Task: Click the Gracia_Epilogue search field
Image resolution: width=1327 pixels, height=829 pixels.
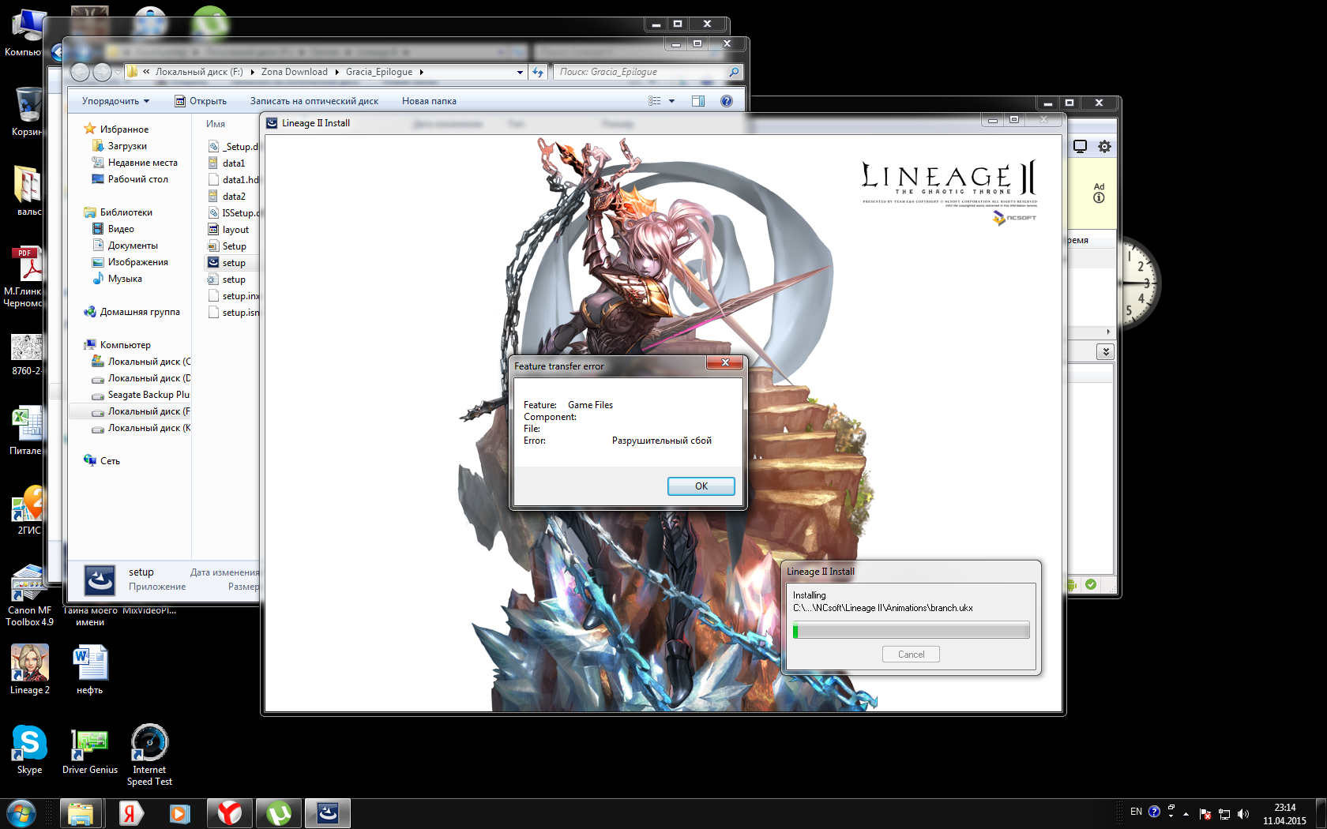Action: click(640, 72)
